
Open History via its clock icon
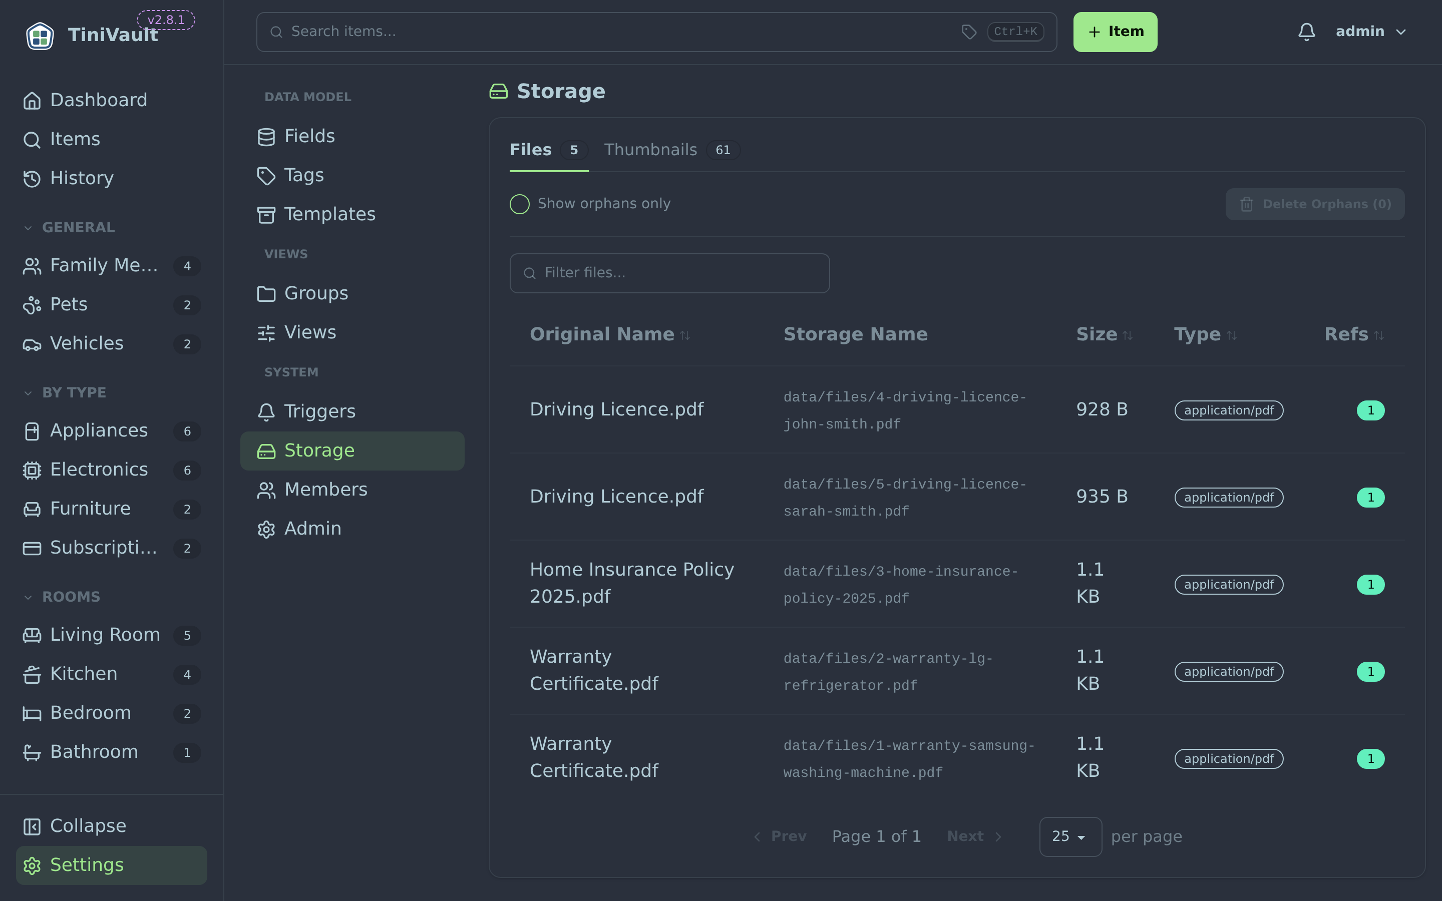(32, 179)
